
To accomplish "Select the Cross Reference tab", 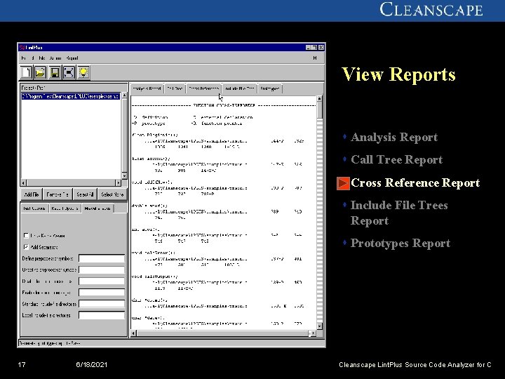I will (204, 88).
